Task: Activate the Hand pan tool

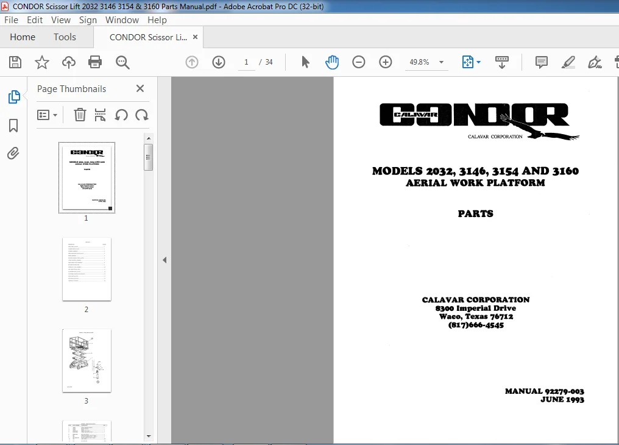Action: tap(332, 62)
